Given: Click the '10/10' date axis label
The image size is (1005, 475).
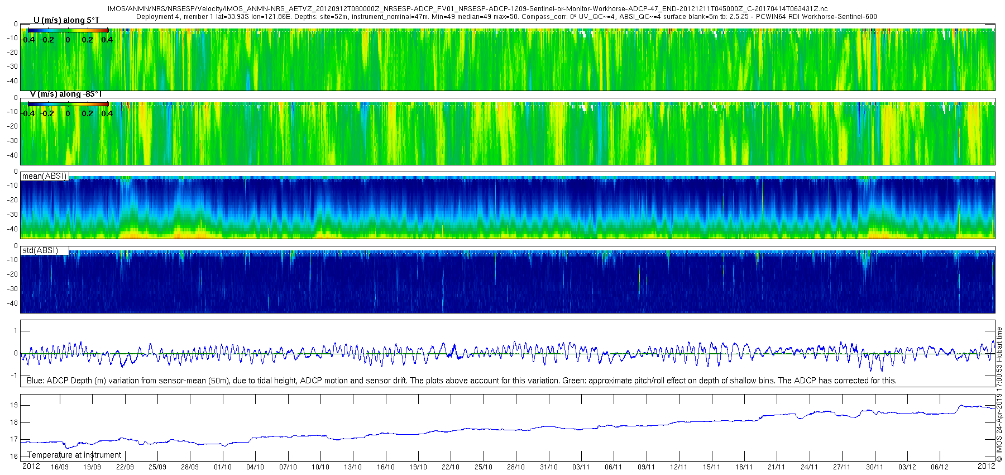Looking at the screenshot, I should click(320, 467).
